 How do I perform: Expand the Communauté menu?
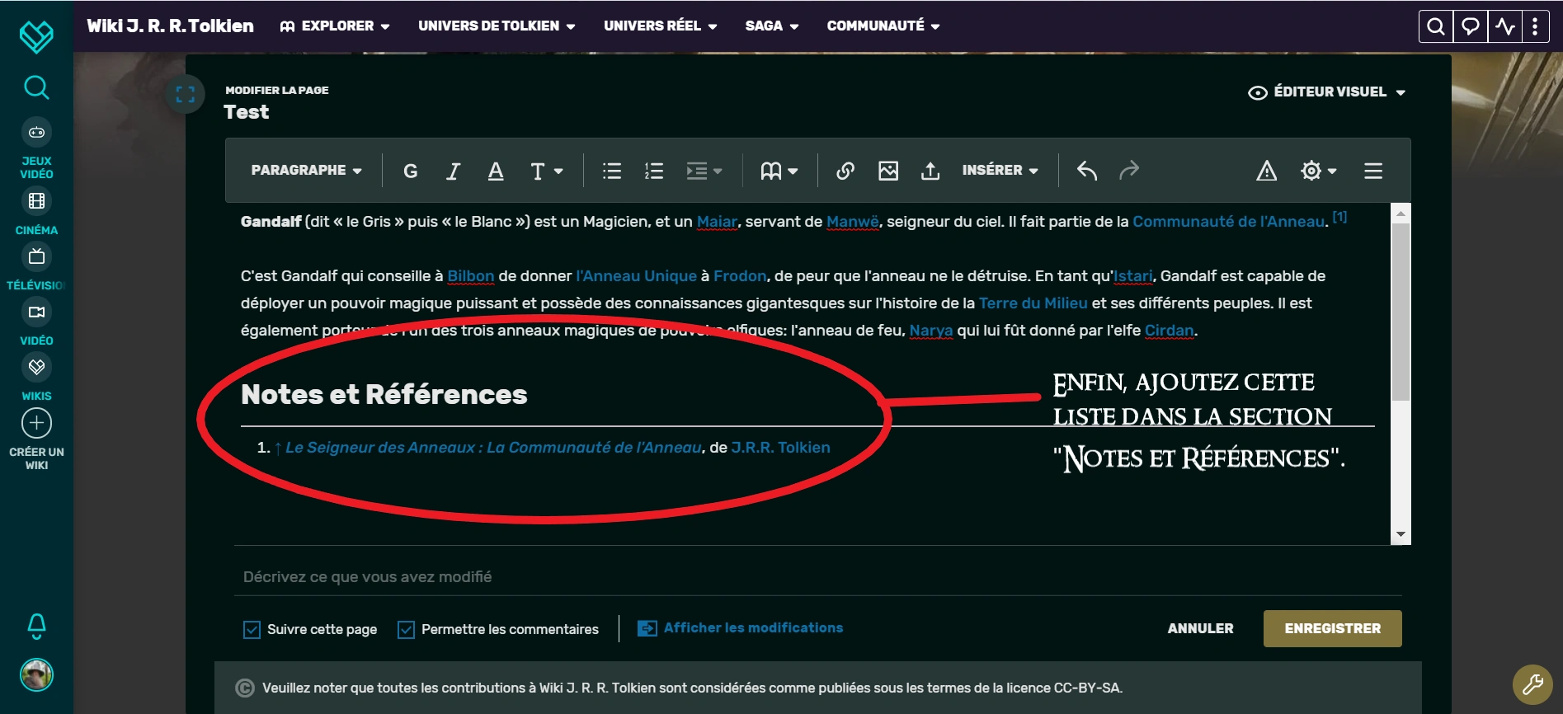(x=883, y=26)
